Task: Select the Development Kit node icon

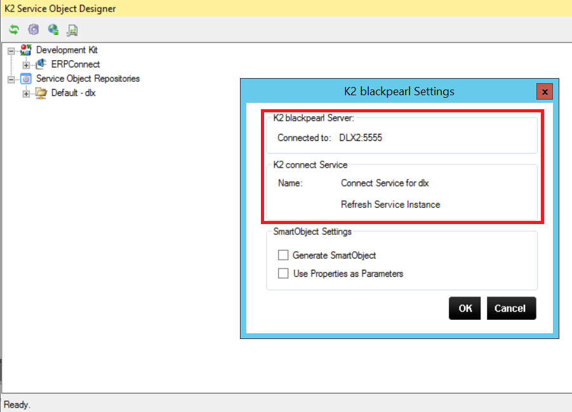Action: (26, 50)
